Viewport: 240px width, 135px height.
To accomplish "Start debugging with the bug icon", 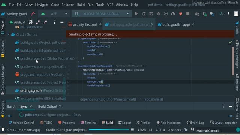I will click(158, 14).
